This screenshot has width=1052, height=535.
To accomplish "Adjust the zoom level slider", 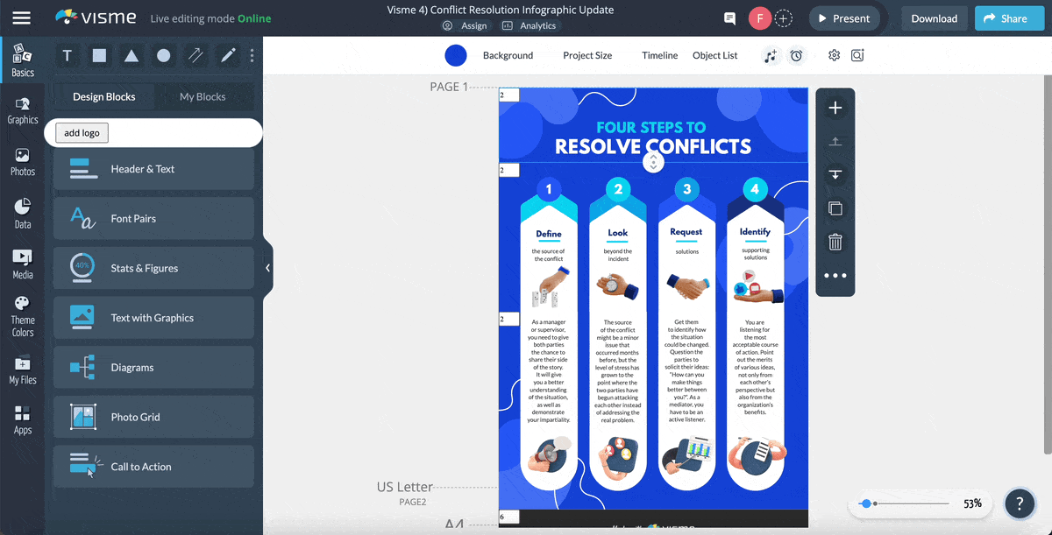I will [868, 503].
